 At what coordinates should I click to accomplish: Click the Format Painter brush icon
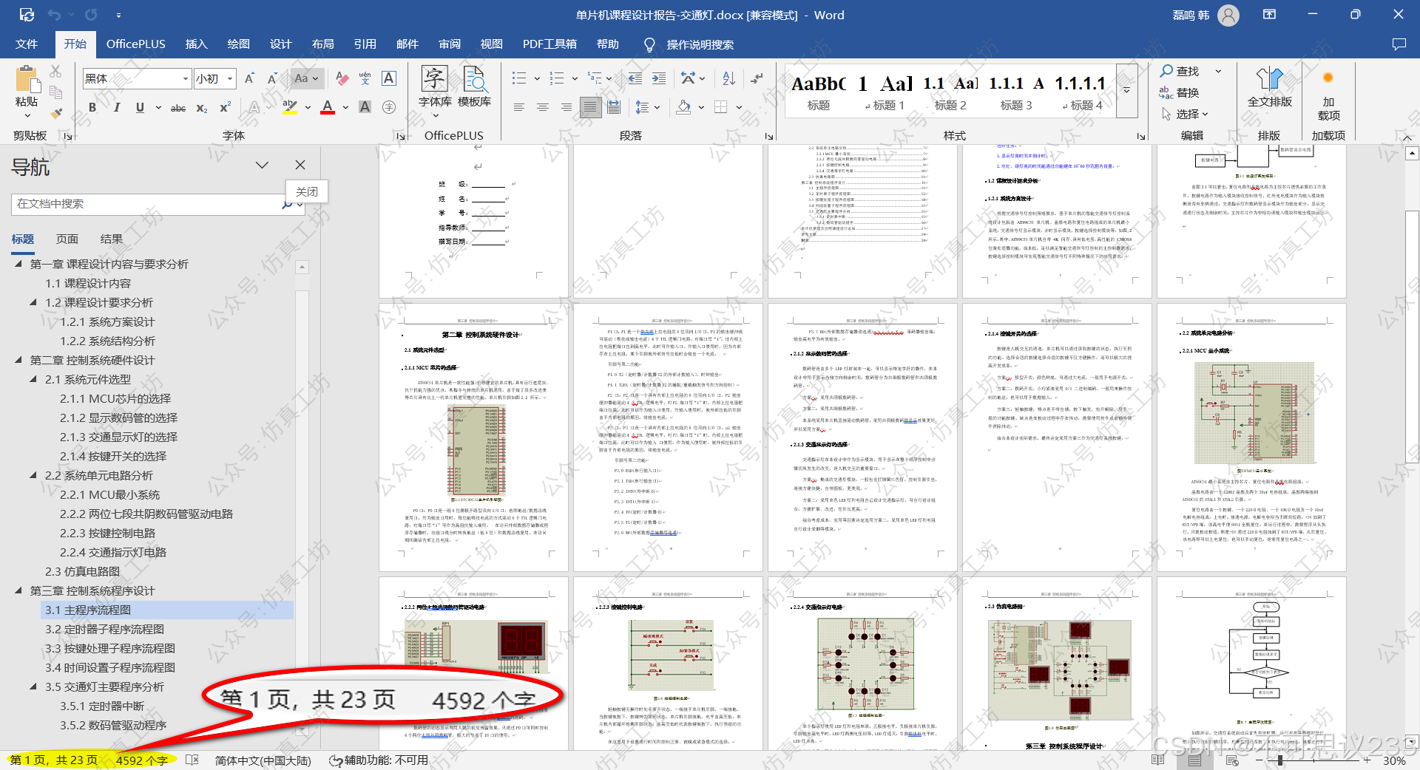[x=55, y=112]
